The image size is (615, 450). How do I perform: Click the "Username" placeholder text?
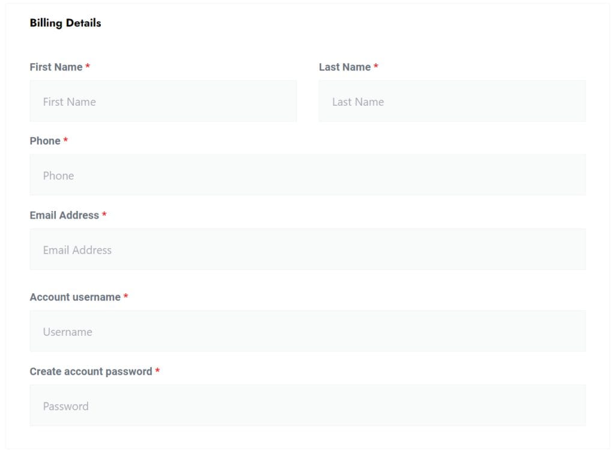point(67,332)
